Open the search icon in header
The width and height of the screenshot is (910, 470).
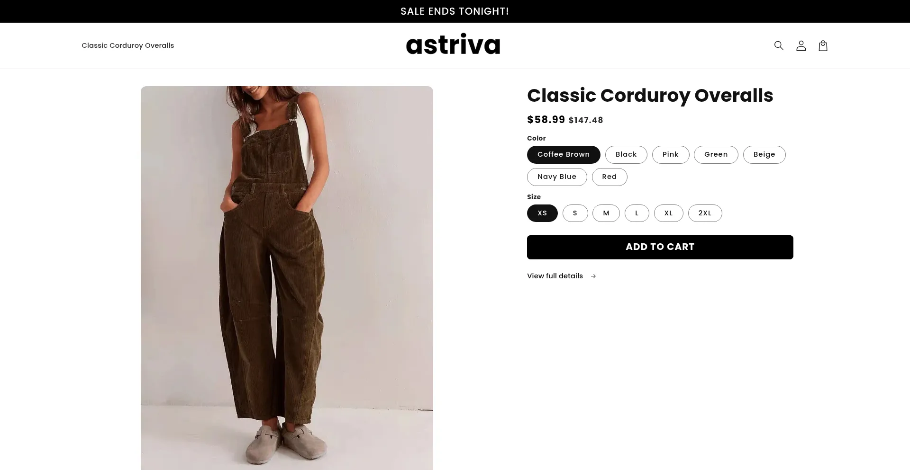pos(779,45)
